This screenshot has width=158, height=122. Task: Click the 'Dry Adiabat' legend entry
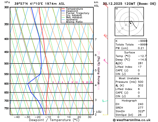pos(74,15)
